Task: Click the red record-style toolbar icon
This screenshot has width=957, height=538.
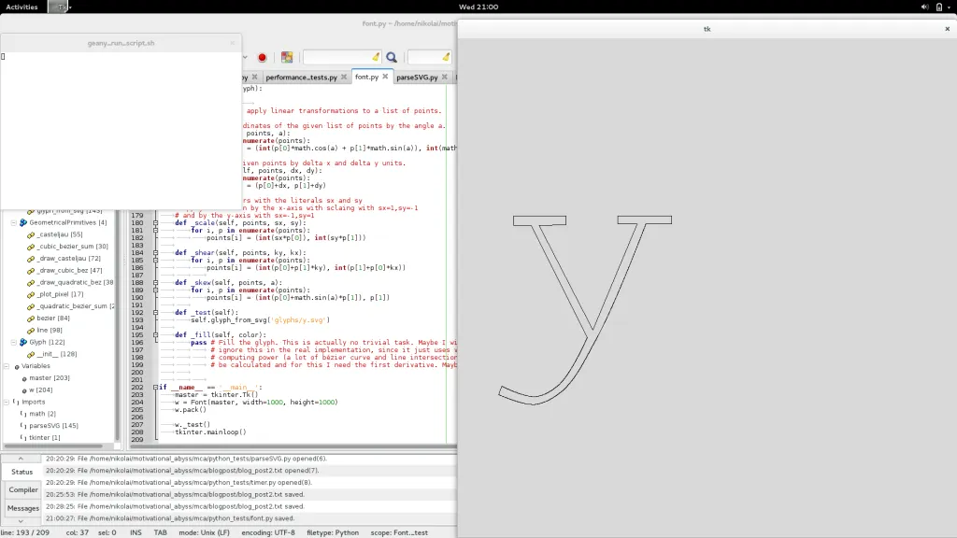Action: coord(263,57)
